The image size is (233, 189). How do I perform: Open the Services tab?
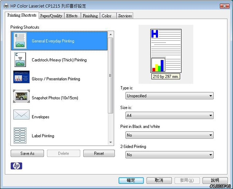coord(125,16)
